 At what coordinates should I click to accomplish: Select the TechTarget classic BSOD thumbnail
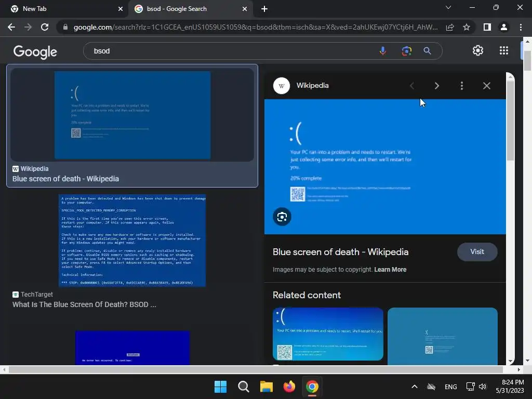132,241
